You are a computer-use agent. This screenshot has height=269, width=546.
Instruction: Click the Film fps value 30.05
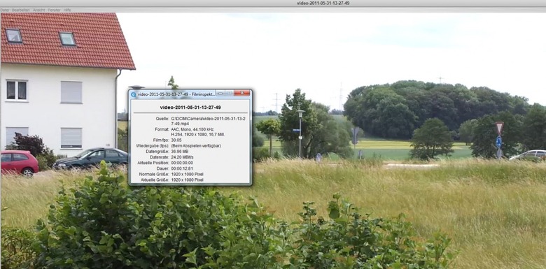click(x=176, y=140)
